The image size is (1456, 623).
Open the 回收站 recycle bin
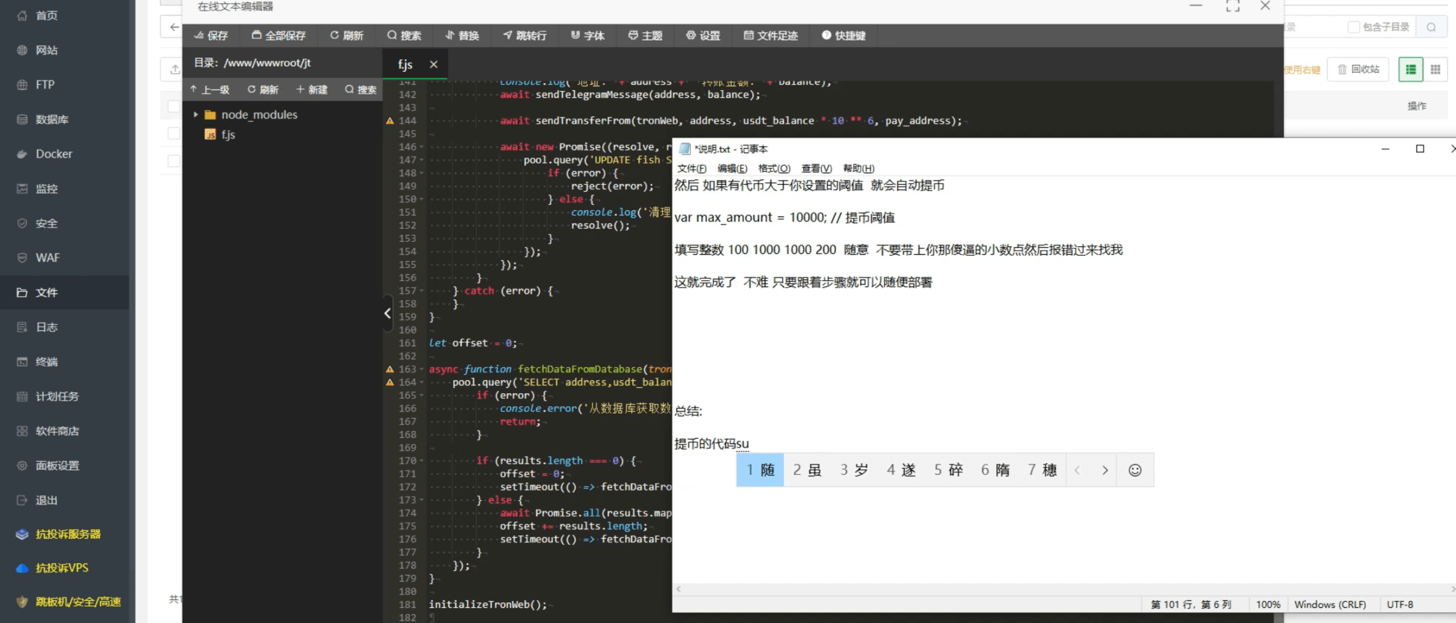[1358, 69]
